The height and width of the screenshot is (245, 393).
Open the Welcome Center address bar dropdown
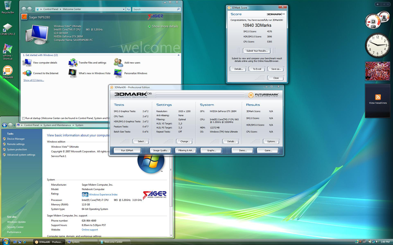pos(124,9)
